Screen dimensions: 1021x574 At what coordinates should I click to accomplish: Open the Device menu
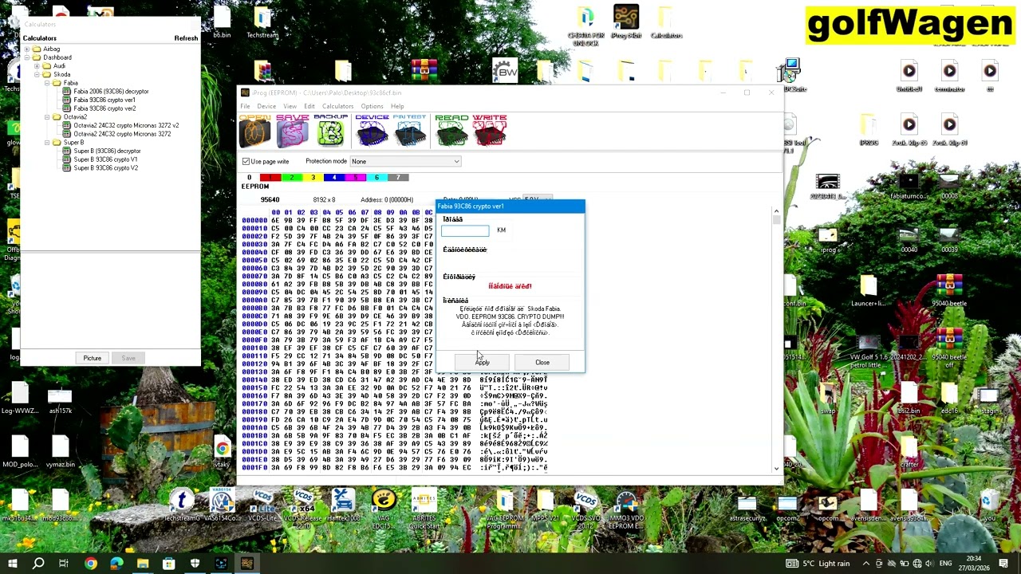pyautogui.click(x=266, y=106)
